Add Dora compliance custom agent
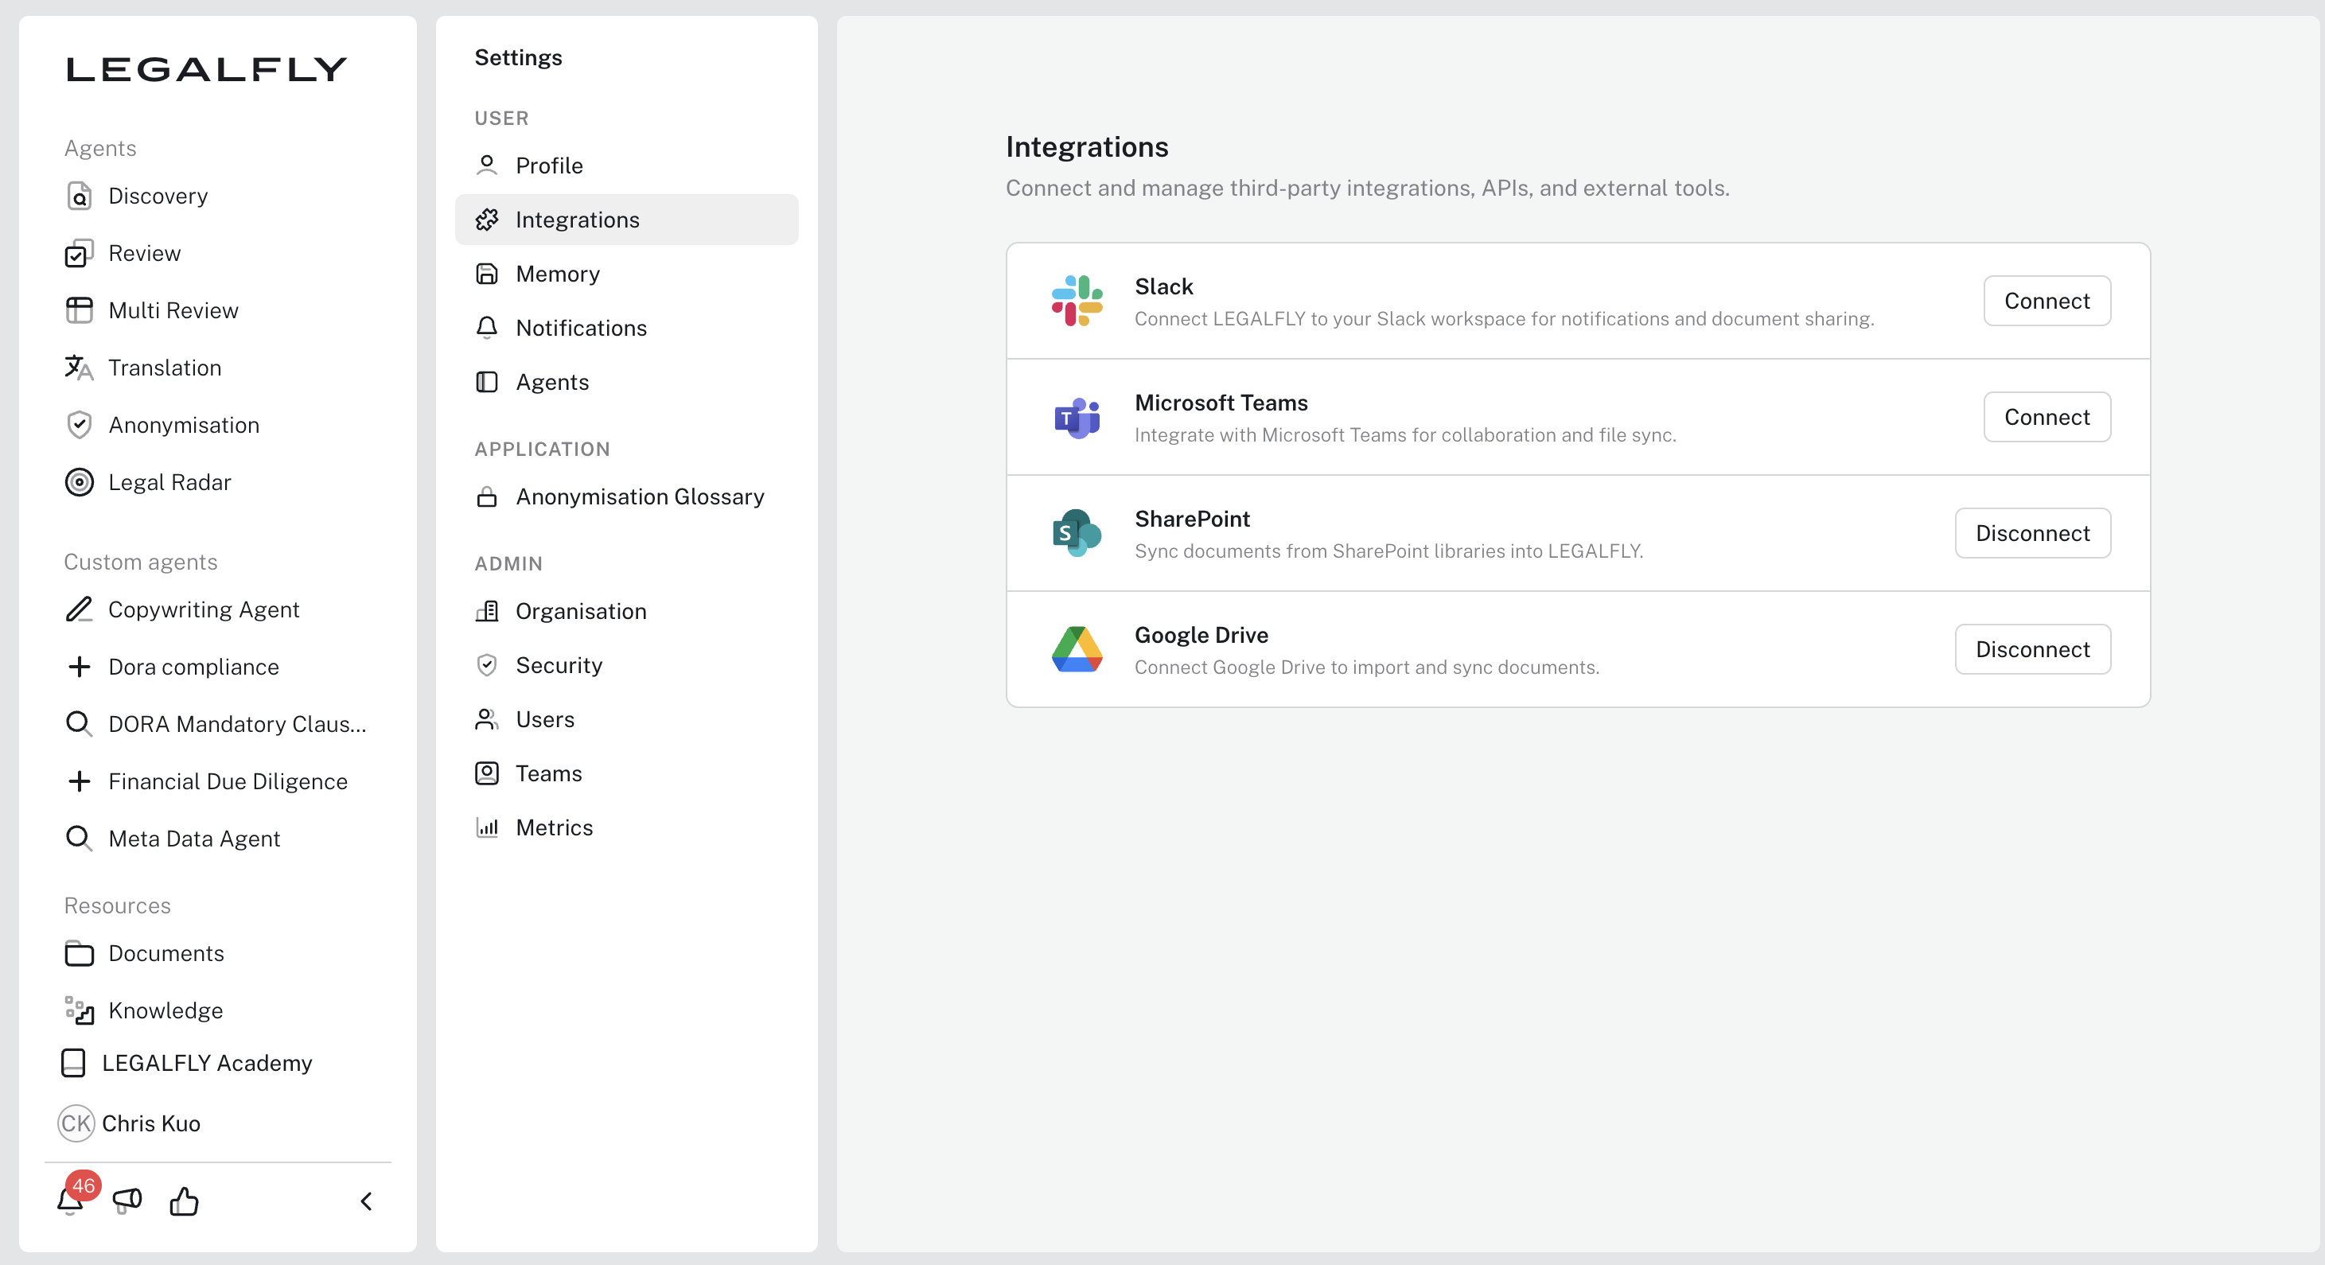Screen dimensions: 2325x1265 click(193, 666)
